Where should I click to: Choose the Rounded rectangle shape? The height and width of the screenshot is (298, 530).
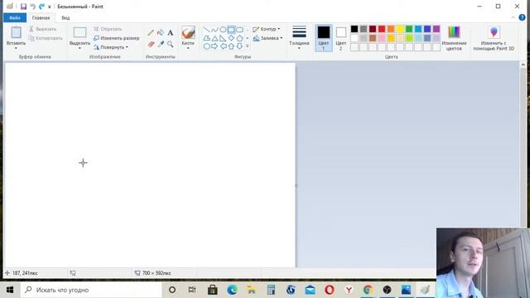pyautogui.click(x=239, y=30)
